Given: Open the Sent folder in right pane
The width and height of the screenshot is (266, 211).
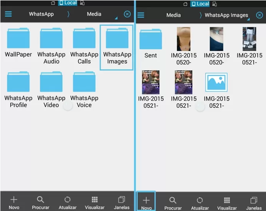Looking at the screenshot, I should tap(151, 44).
